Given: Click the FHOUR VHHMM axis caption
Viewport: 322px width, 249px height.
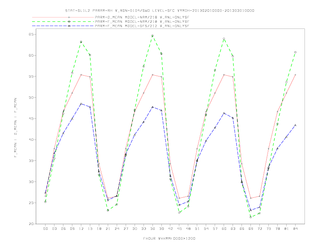Looking at the screenshot, I should pyautogui.click(x=169, y=238).
